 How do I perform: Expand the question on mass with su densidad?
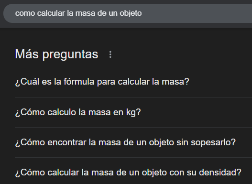pos(133,172)
